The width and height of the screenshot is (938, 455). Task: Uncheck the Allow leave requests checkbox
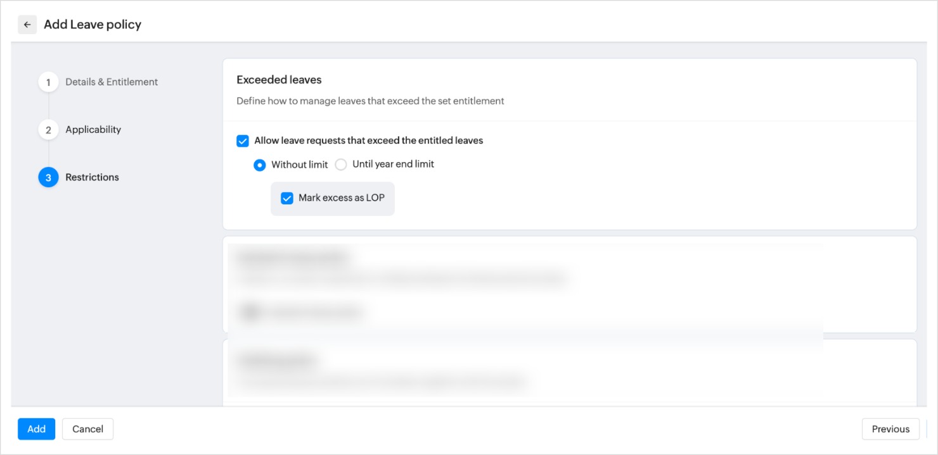(x=243, y=141)
